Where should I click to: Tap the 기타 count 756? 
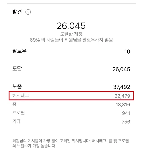[x=126, y=122]
